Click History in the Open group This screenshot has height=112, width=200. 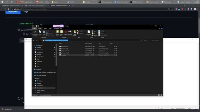(94, 35)
